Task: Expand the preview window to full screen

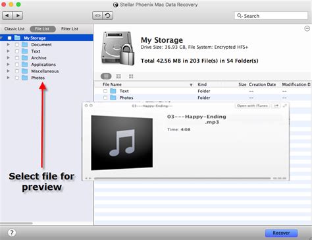Action: (285, 106)
